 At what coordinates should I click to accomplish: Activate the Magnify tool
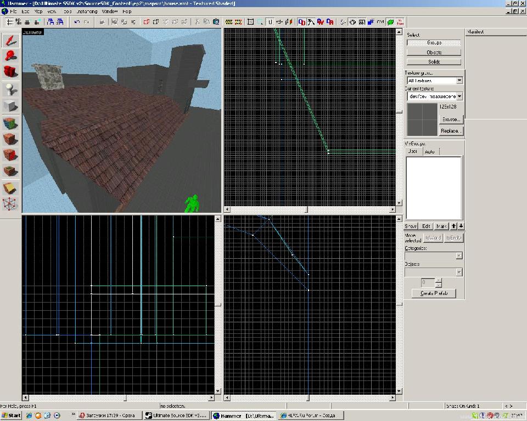[x=10, y=55]
